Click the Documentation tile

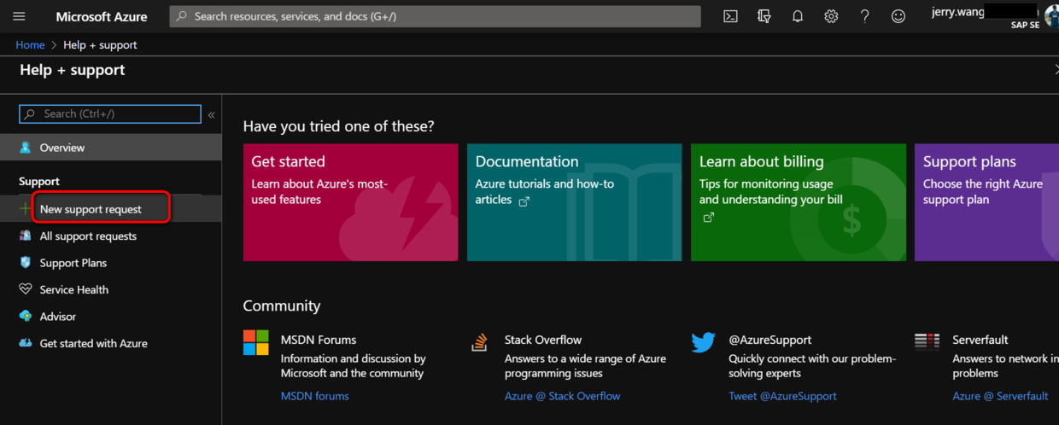click(574, 202)
